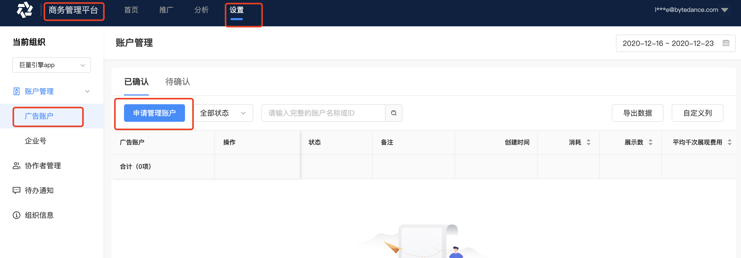The width and height of the screenshot is (741, 258).
Task: Click the 组织信息 info icon
Action: point(16,215)
